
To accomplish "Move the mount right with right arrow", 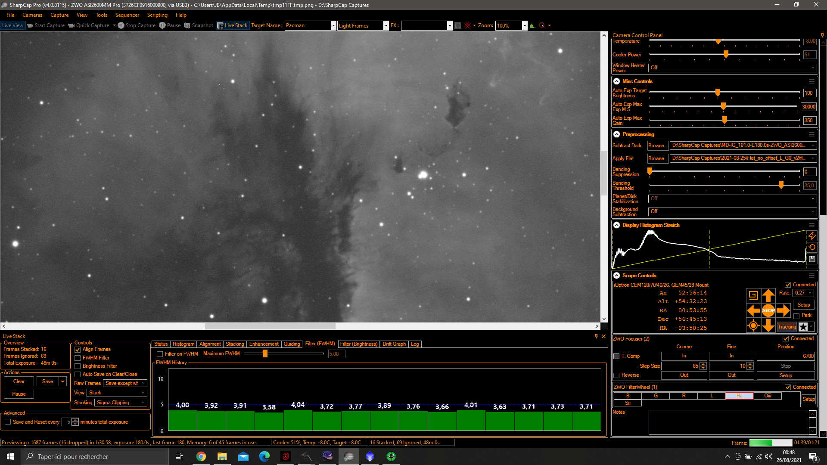I will click(783, 310).
